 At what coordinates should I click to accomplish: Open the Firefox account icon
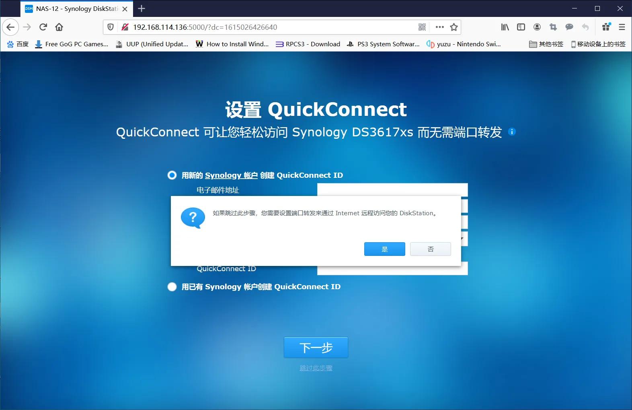(537, 27)
